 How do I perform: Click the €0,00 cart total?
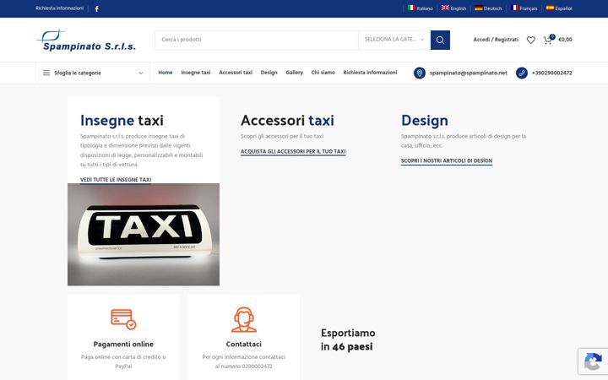coord(565,40)
